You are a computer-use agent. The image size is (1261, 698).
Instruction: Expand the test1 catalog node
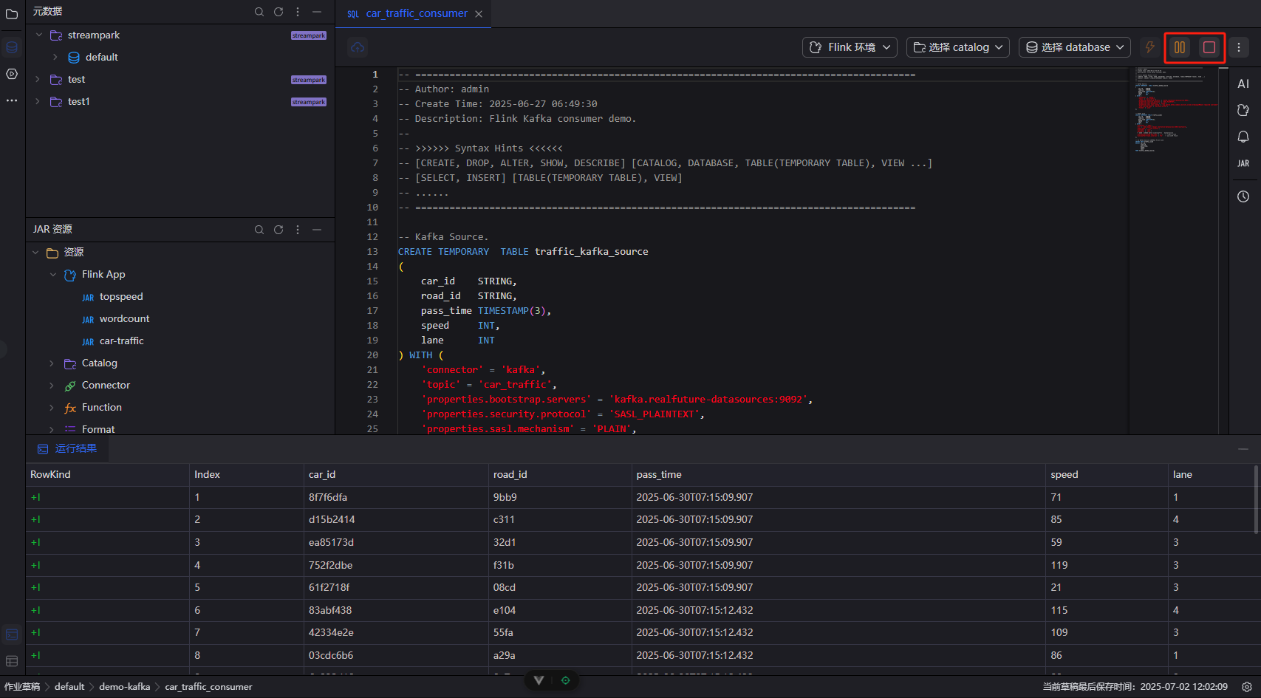pos(38,102)
